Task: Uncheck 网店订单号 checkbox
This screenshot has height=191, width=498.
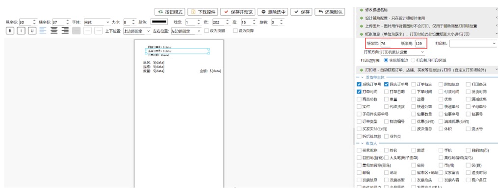Action: click(x=386, y=84)
